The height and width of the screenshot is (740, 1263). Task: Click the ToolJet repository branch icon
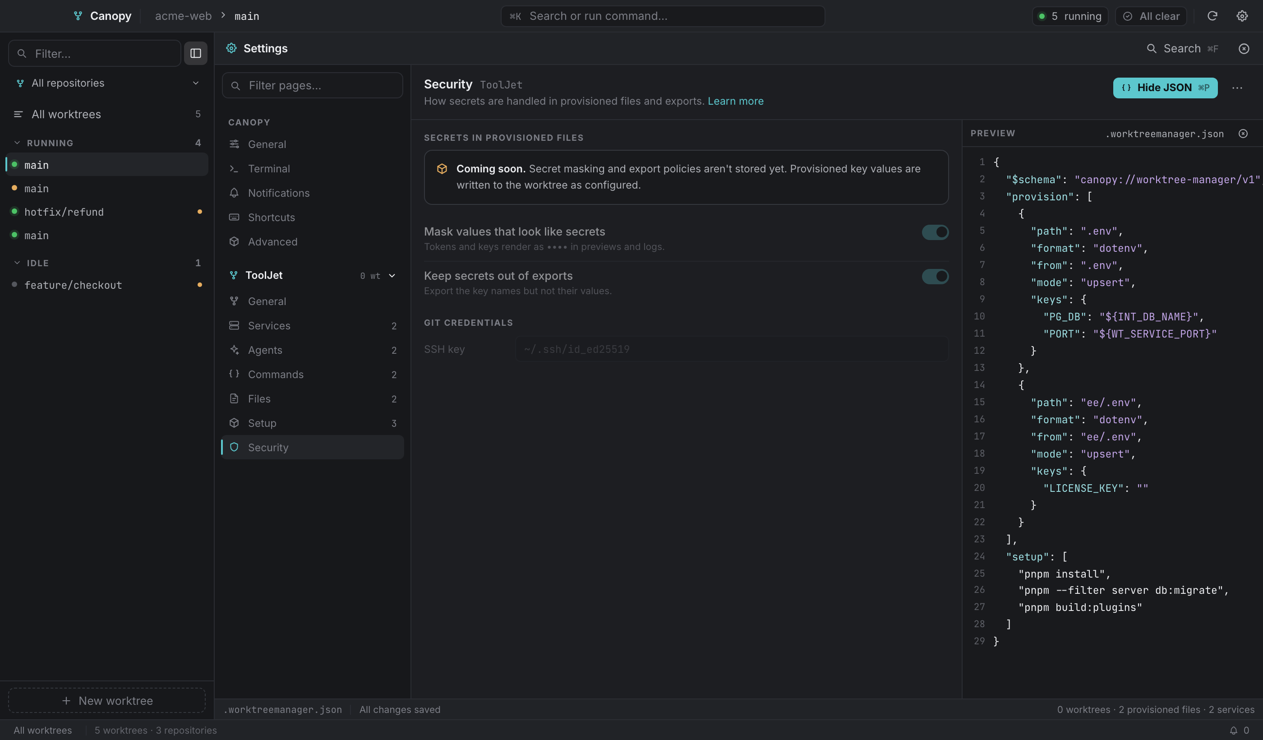tap(234, 275)
